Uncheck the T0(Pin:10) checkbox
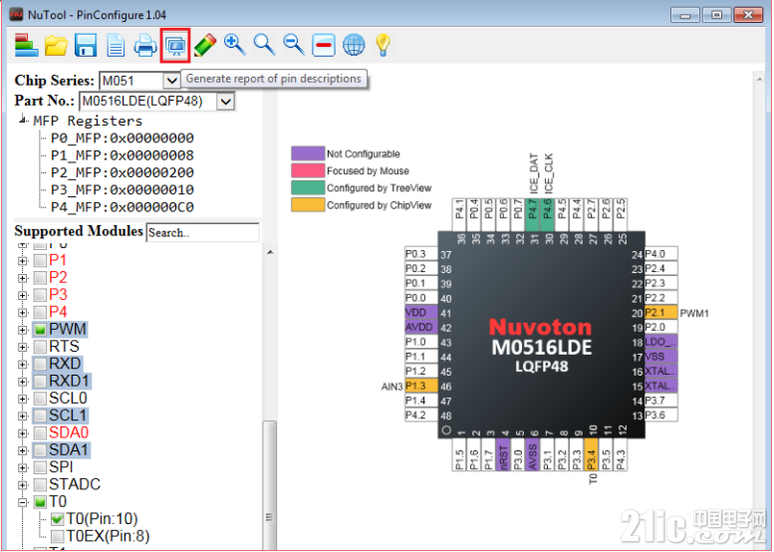This screenshot has height=552, width=774. (57, 519)
